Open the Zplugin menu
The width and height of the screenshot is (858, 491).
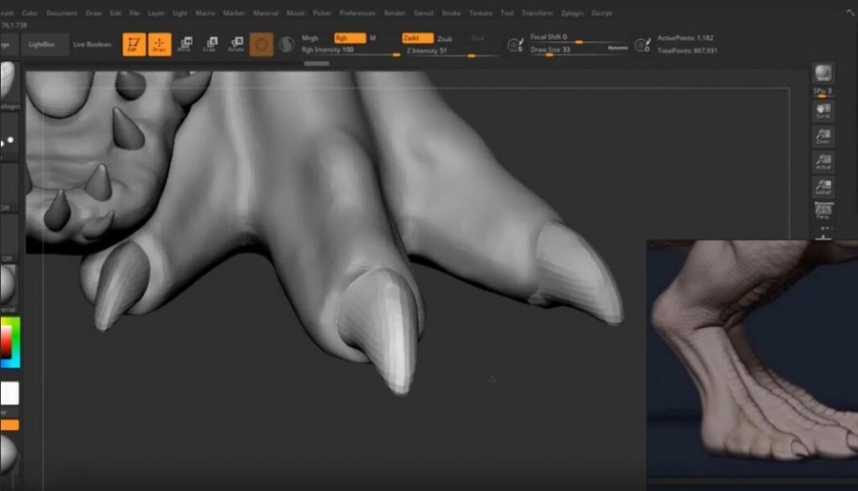(x=573, y=12)
